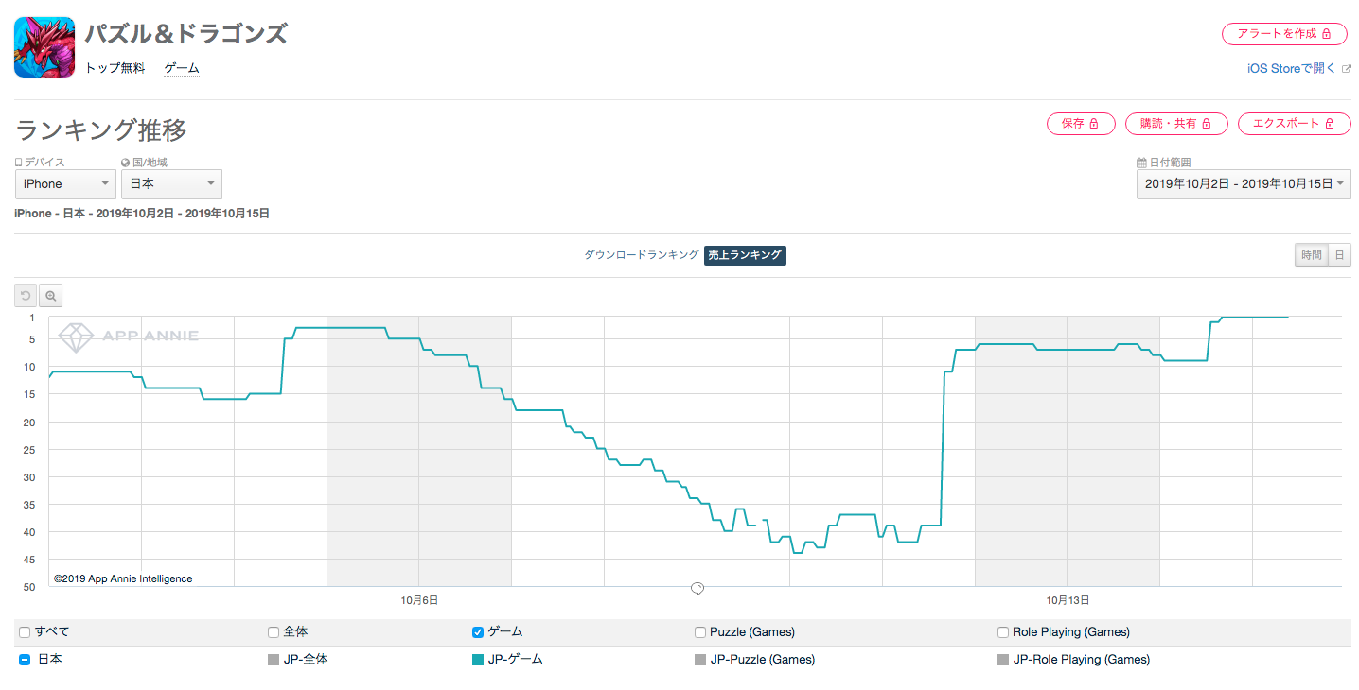Click the Puzzle & Dragons app icon

pyautogui.click(x=44, y=47)
